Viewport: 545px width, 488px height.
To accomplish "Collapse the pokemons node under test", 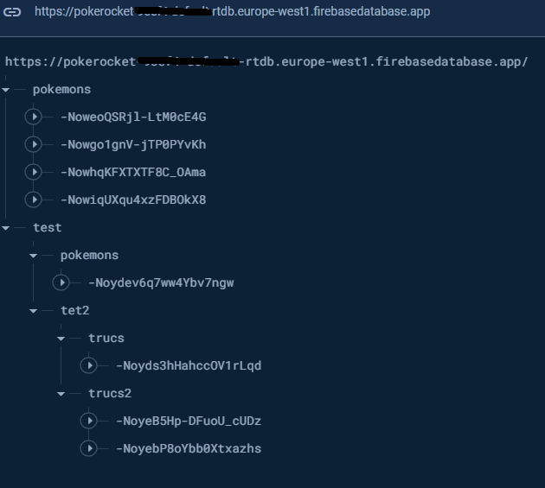I will pyautogui.click(x=35, y=255).
